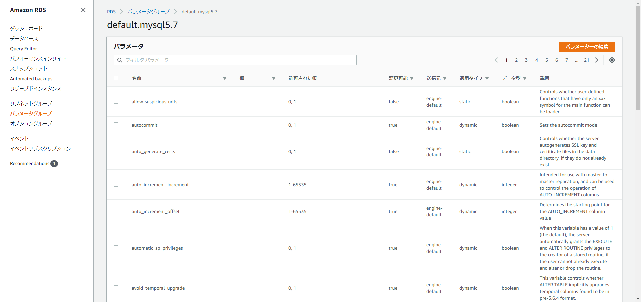Close the Amazon RDS side navigation
This screenshot has height=302, width=641.
(83, 10)
